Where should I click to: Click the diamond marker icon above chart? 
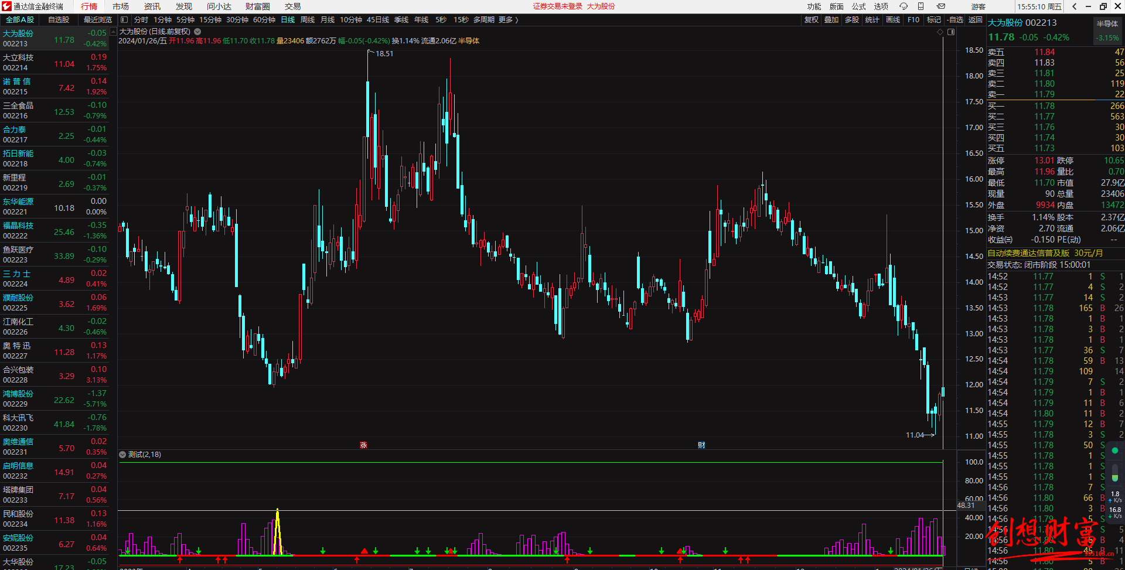point(940,32)
